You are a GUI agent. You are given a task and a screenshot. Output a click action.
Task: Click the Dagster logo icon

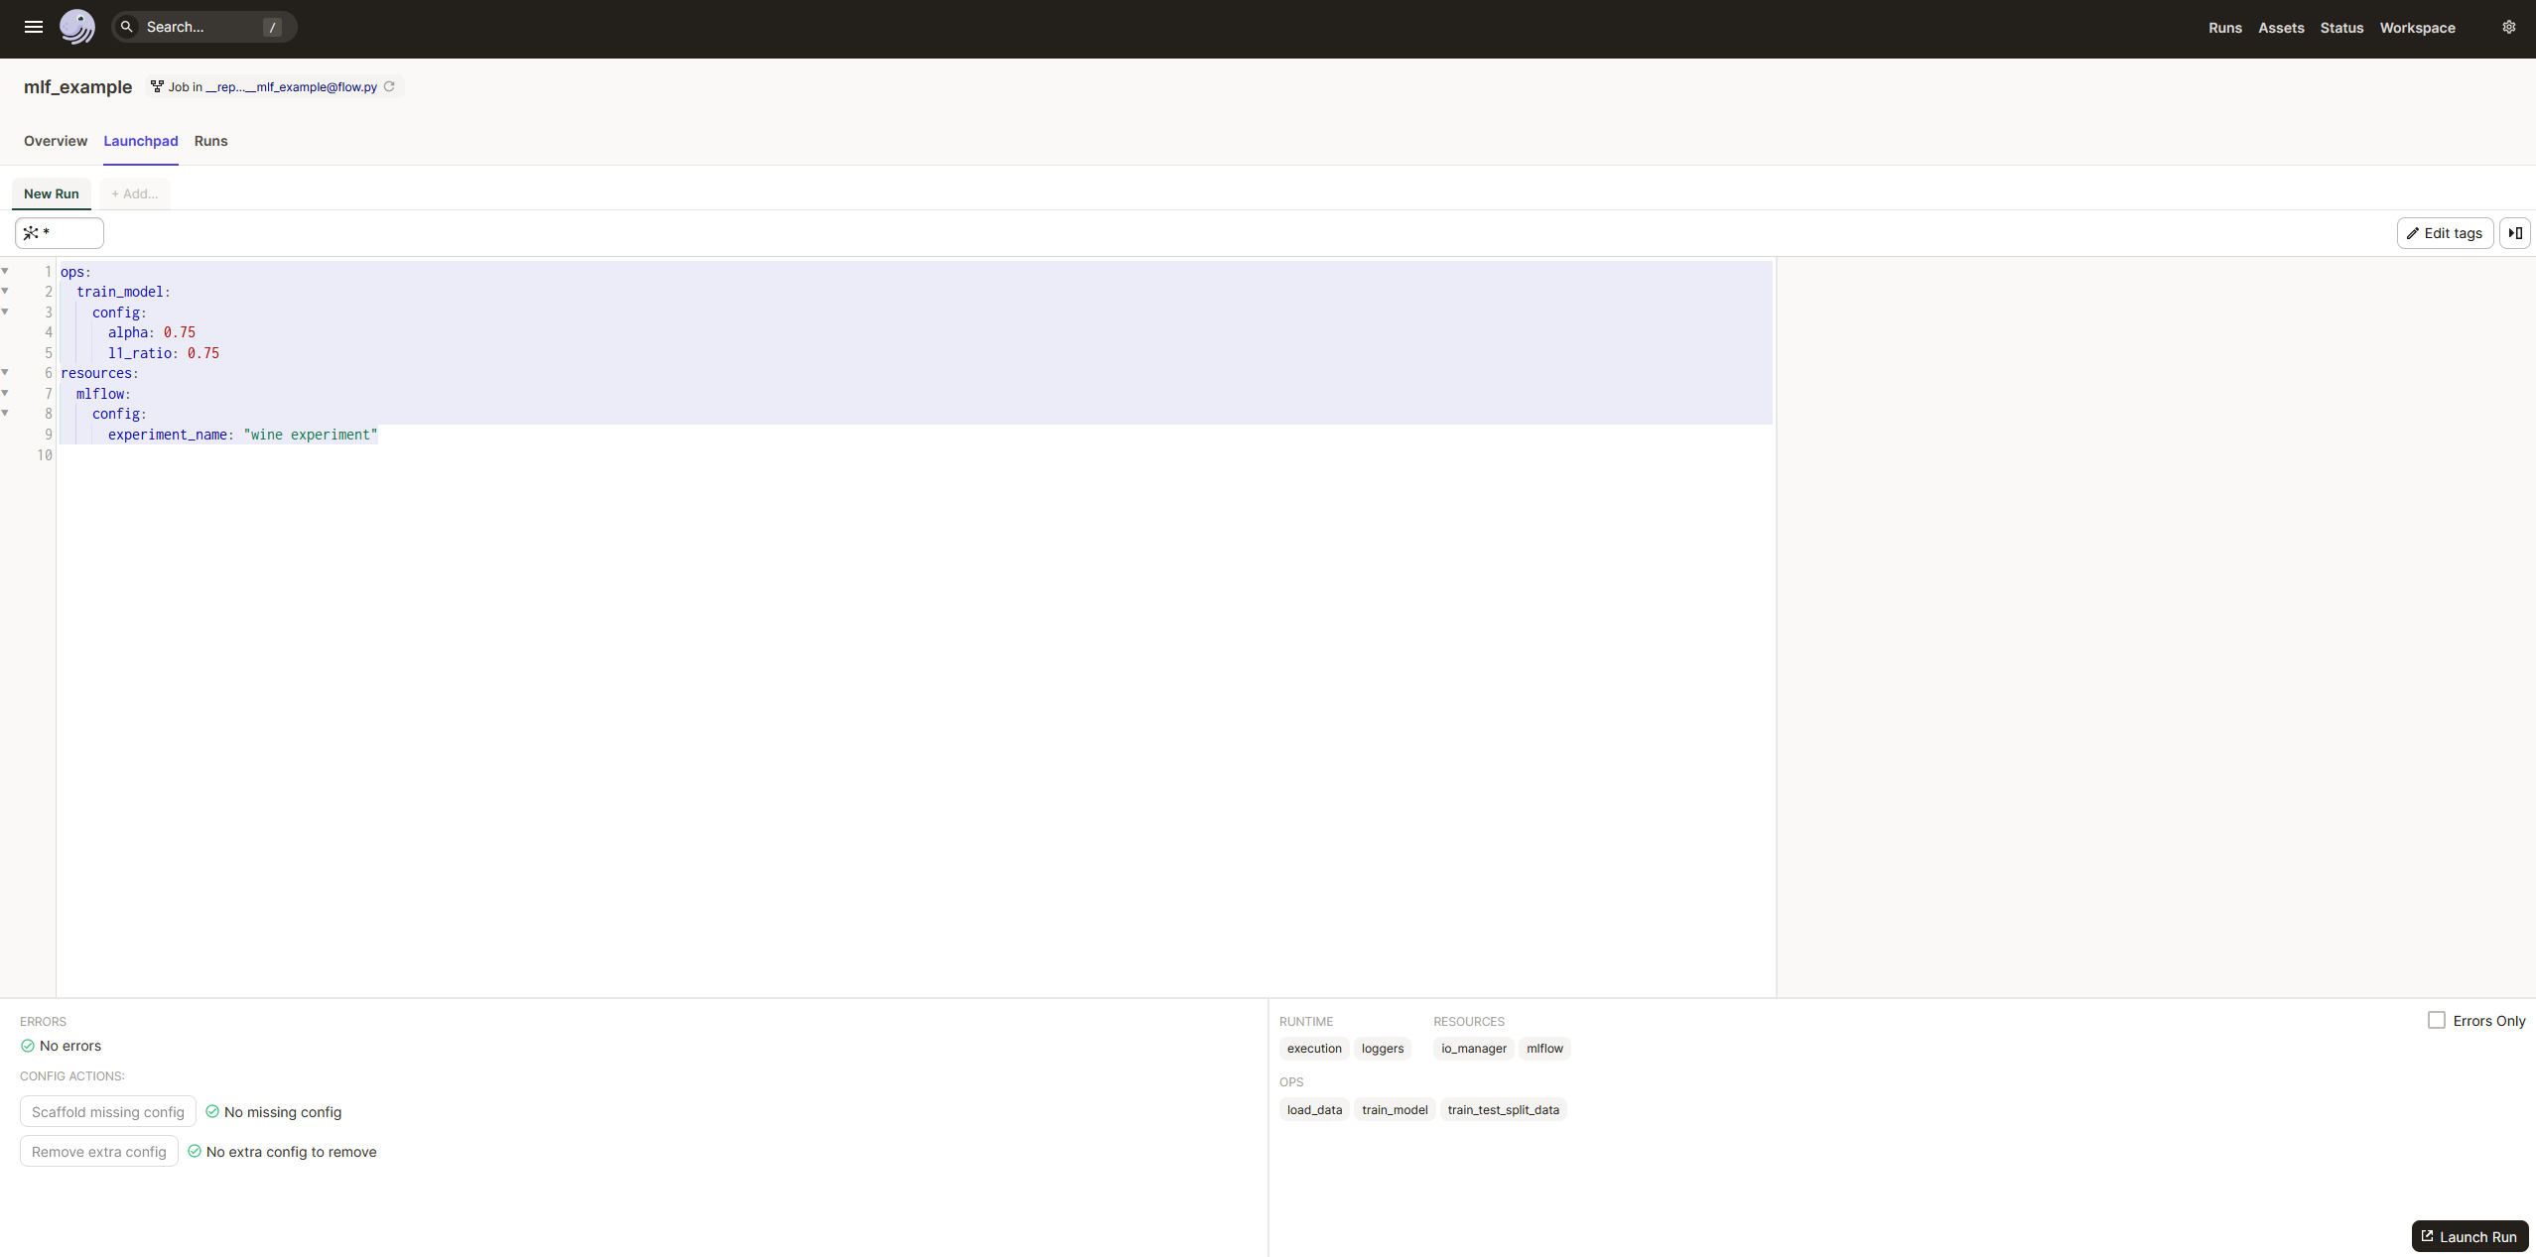[x=76, y=27]
